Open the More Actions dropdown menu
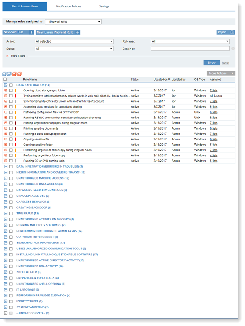Viewport: 245px width, 326px height. [x=221, y=73]
